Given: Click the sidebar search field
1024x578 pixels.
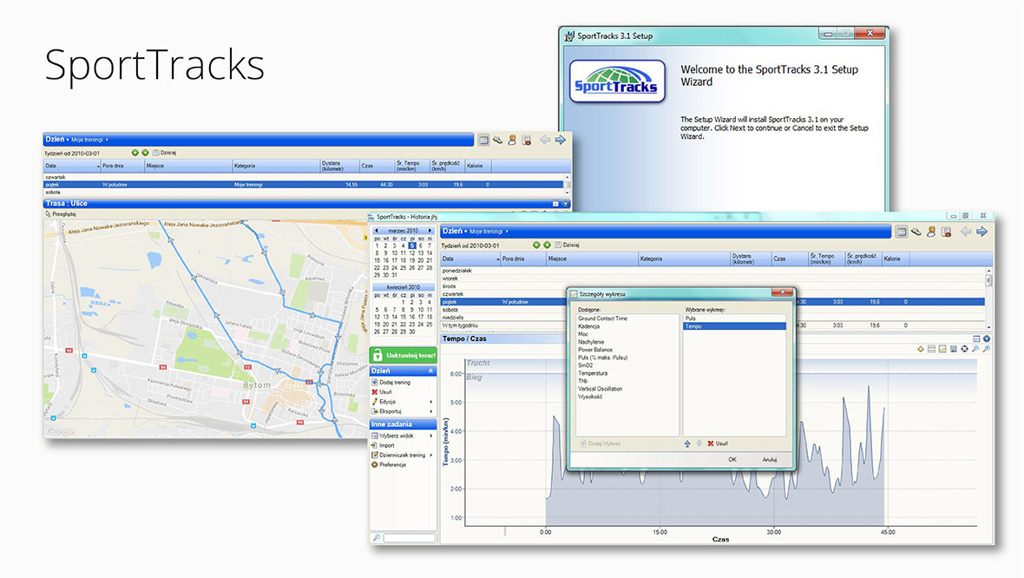Looking at the screenshot, I should click(x=409, y=538).
